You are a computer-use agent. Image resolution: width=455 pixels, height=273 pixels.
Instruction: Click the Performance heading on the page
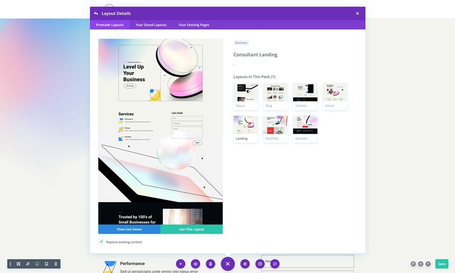point(132,263)
